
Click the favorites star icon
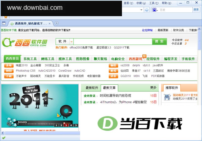[x=6, y=17]
